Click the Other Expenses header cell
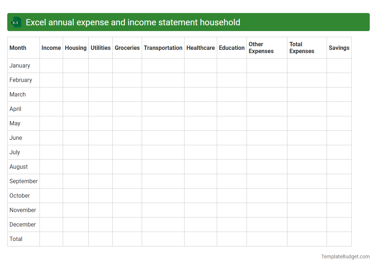Viewport: 377px width, 267px height. pos(261,48)
